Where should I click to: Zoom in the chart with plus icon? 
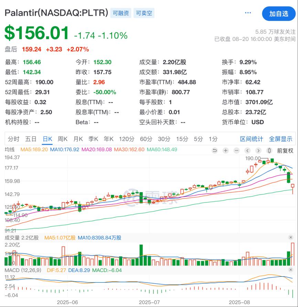pyautogui.click(x=225, y=151)
